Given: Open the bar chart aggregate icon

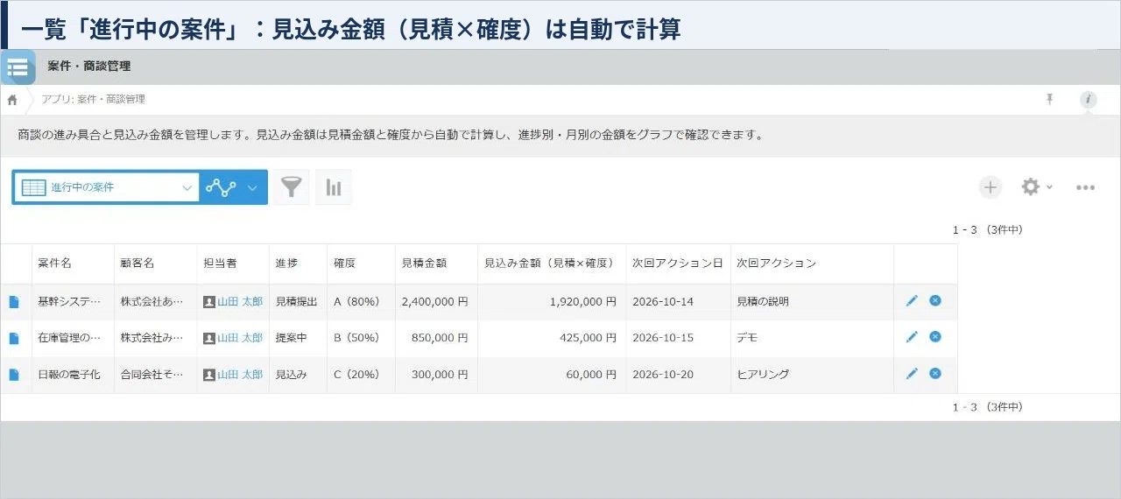Looking at the screenshot, I should 334,186.
